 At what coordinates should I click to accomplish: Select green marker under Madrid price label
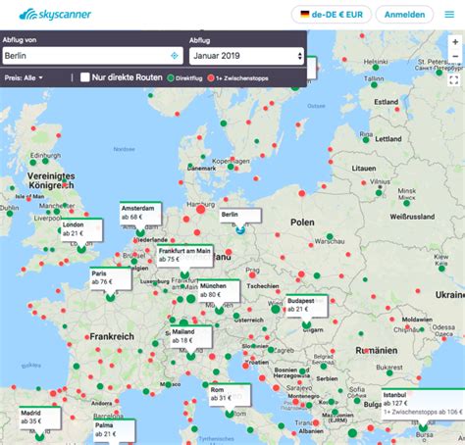pyautogui.click(x=40, y=436)
